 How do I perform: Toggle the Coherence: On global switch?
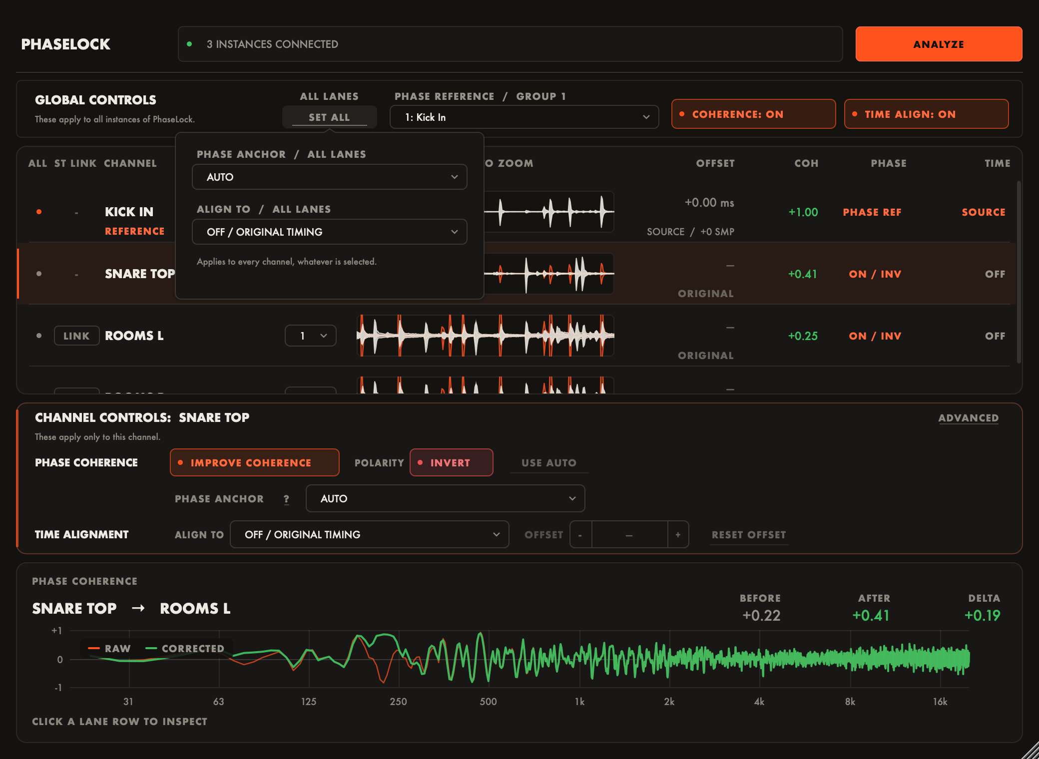753,114
